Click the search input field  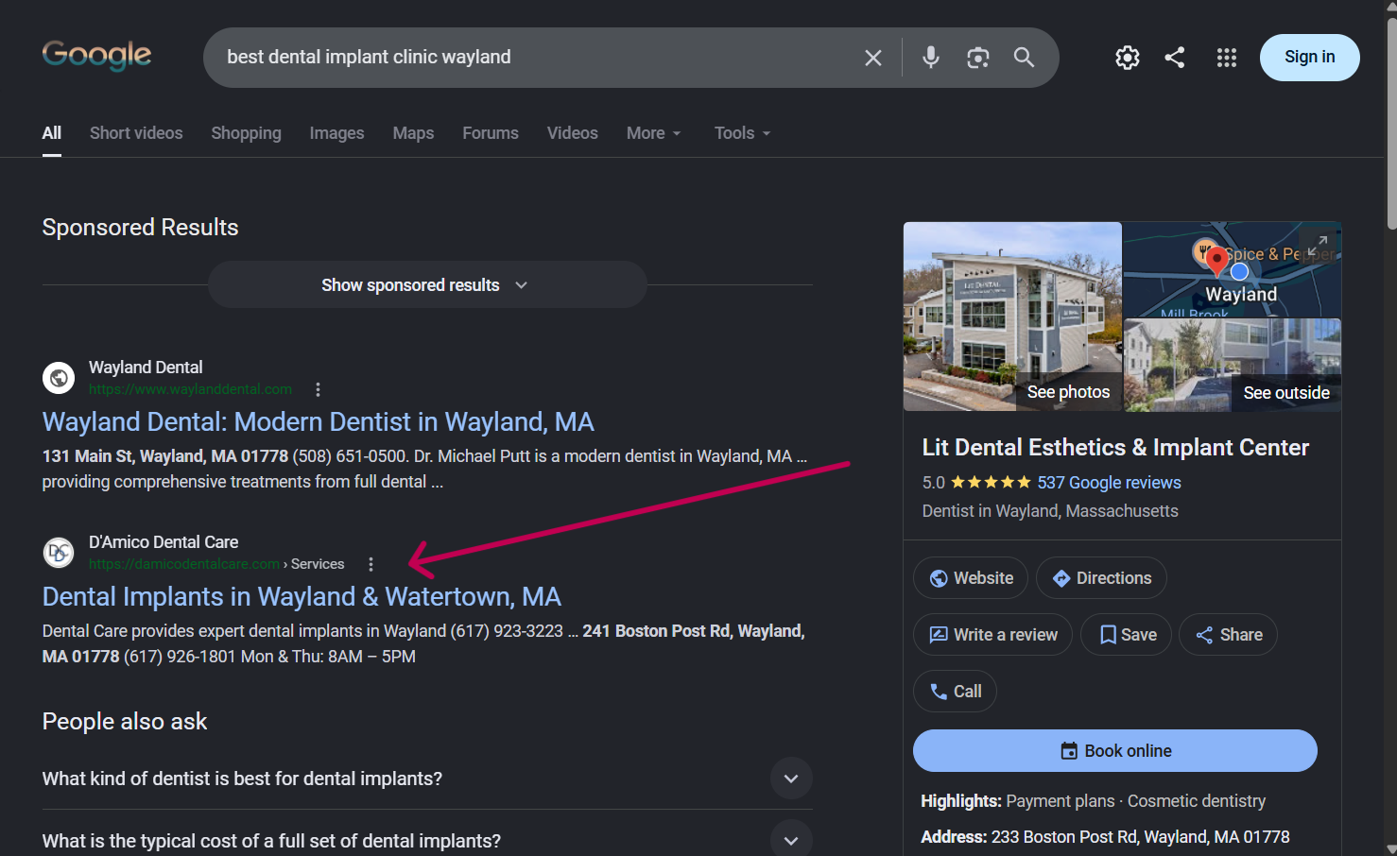tap(539, 58)
